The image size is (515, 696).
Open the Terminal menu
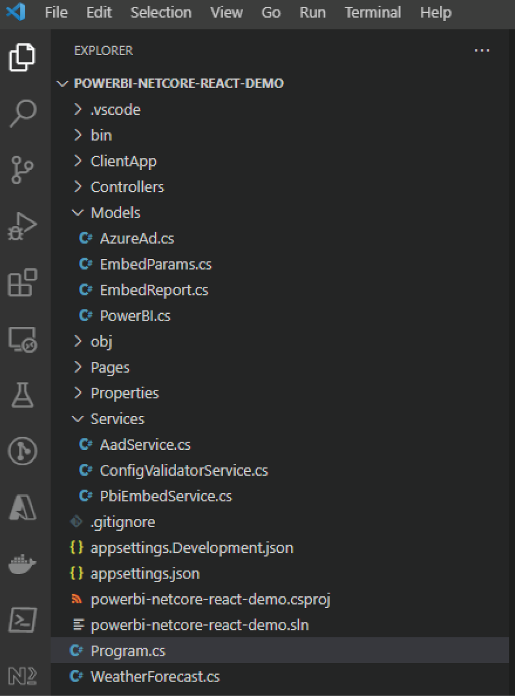tap(373, 12)
